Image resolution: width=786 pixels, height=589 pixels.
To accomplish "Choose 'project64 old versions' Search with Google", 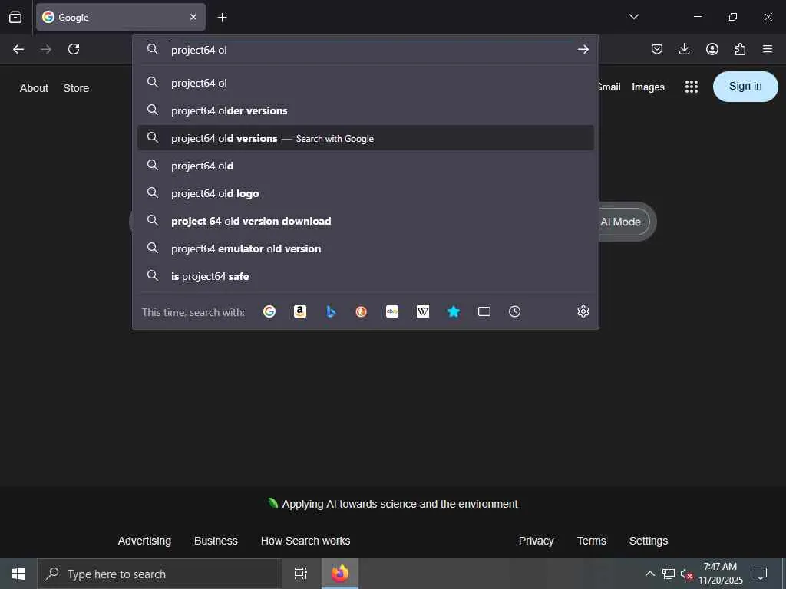I will (x=365, y=138).
